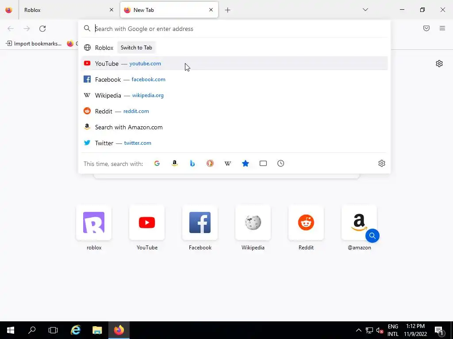Reload the current page
This screenshot has height=339, width=453.
click(x=42, y=29)
